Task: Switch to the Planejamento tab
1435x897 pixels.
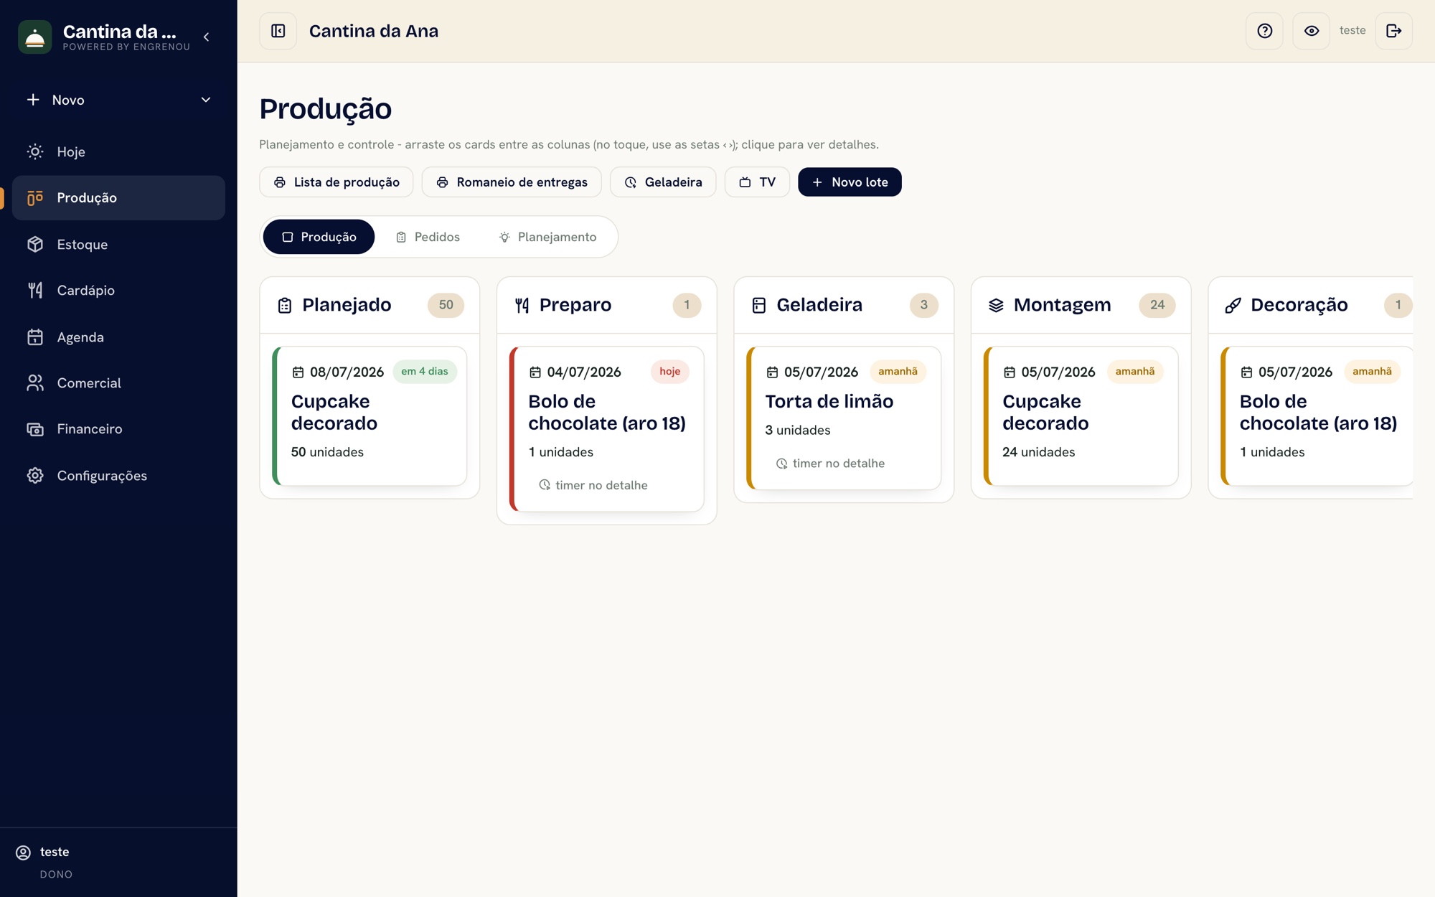Action: (547, 237)
